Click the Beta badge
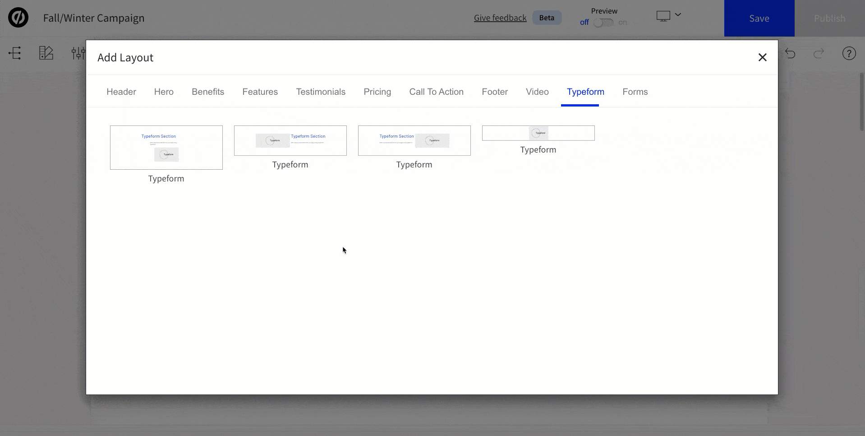865x436 pixels. pyautogui.click(x=547, y=18)
